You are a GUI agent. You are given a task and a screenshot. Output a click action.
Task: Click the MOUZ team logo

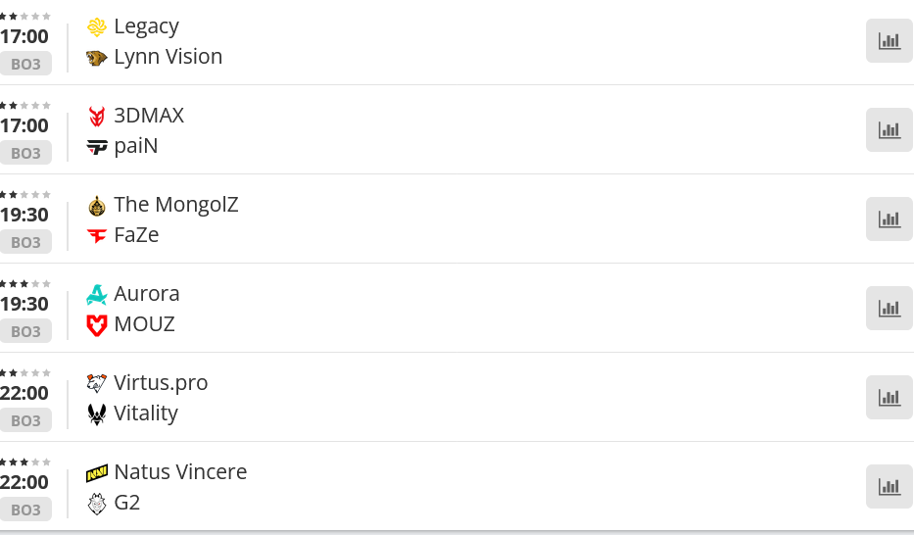(97, 325)
